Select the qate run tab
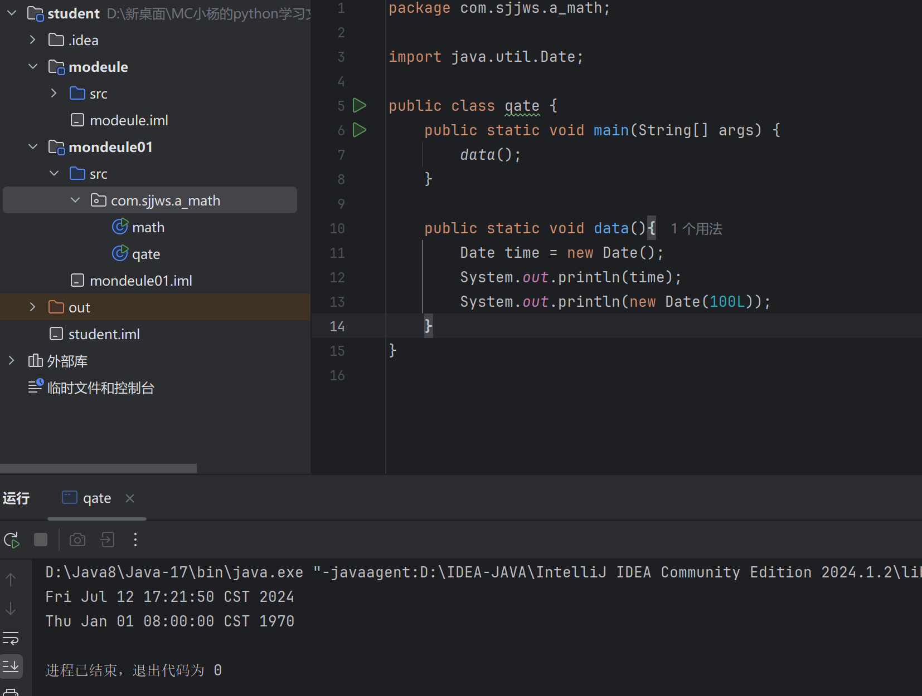The image size is (922, 696). (x=96, y=498)
